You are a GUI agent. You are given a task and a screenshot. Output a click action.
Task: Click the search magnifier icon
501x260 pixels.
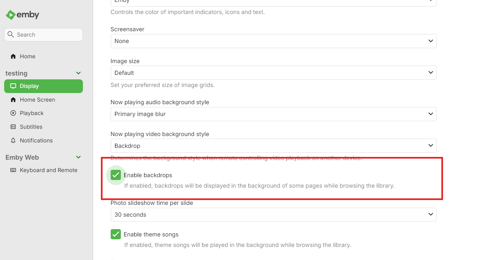pyautogui.click(x=11, y=34)
